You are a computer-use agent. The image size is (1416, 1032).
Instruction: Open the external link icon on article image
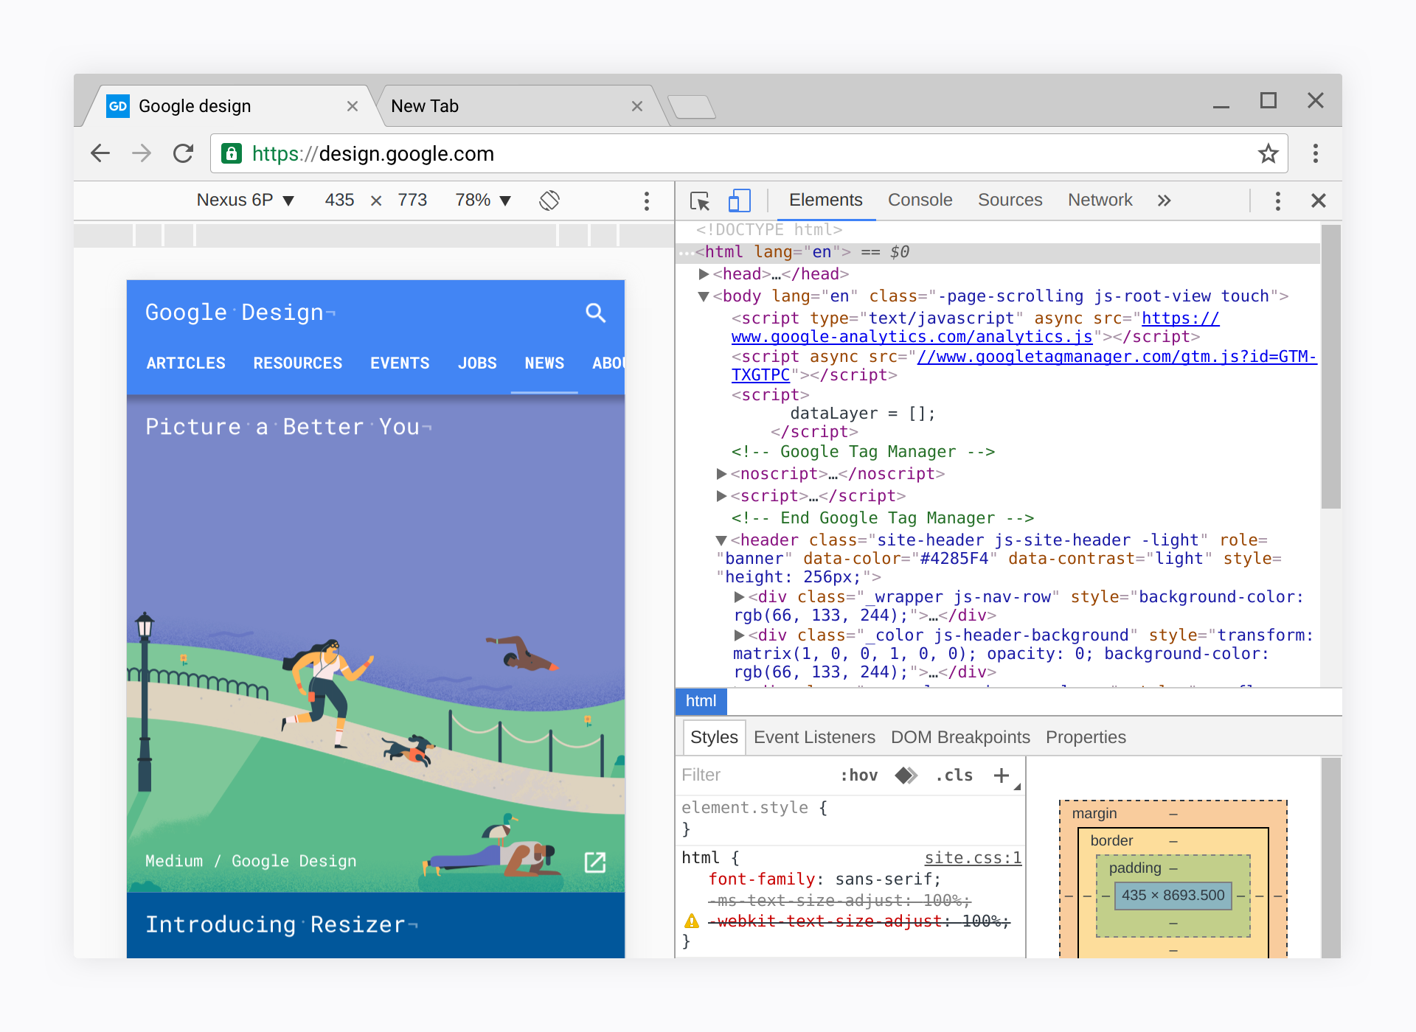[594, 862]
